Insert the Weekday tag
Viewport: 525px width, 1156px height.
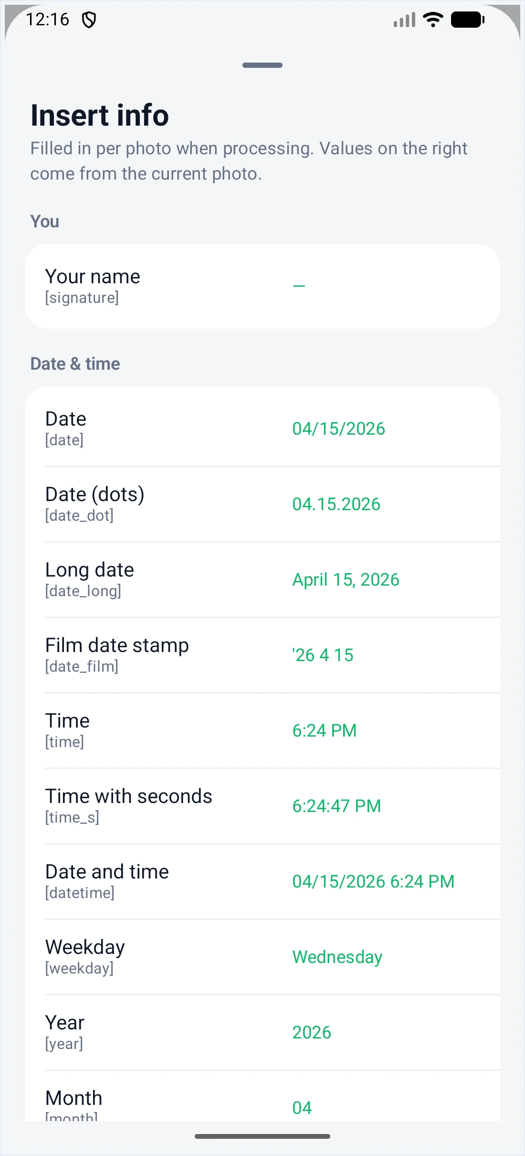click(262, 957)
